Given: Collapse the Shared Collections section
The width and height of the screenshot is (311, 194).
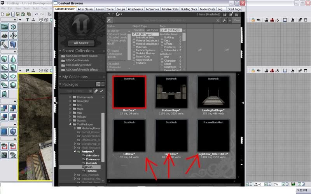Looking at the screenshot, I should pyautogui.click(x=60, y=51).
